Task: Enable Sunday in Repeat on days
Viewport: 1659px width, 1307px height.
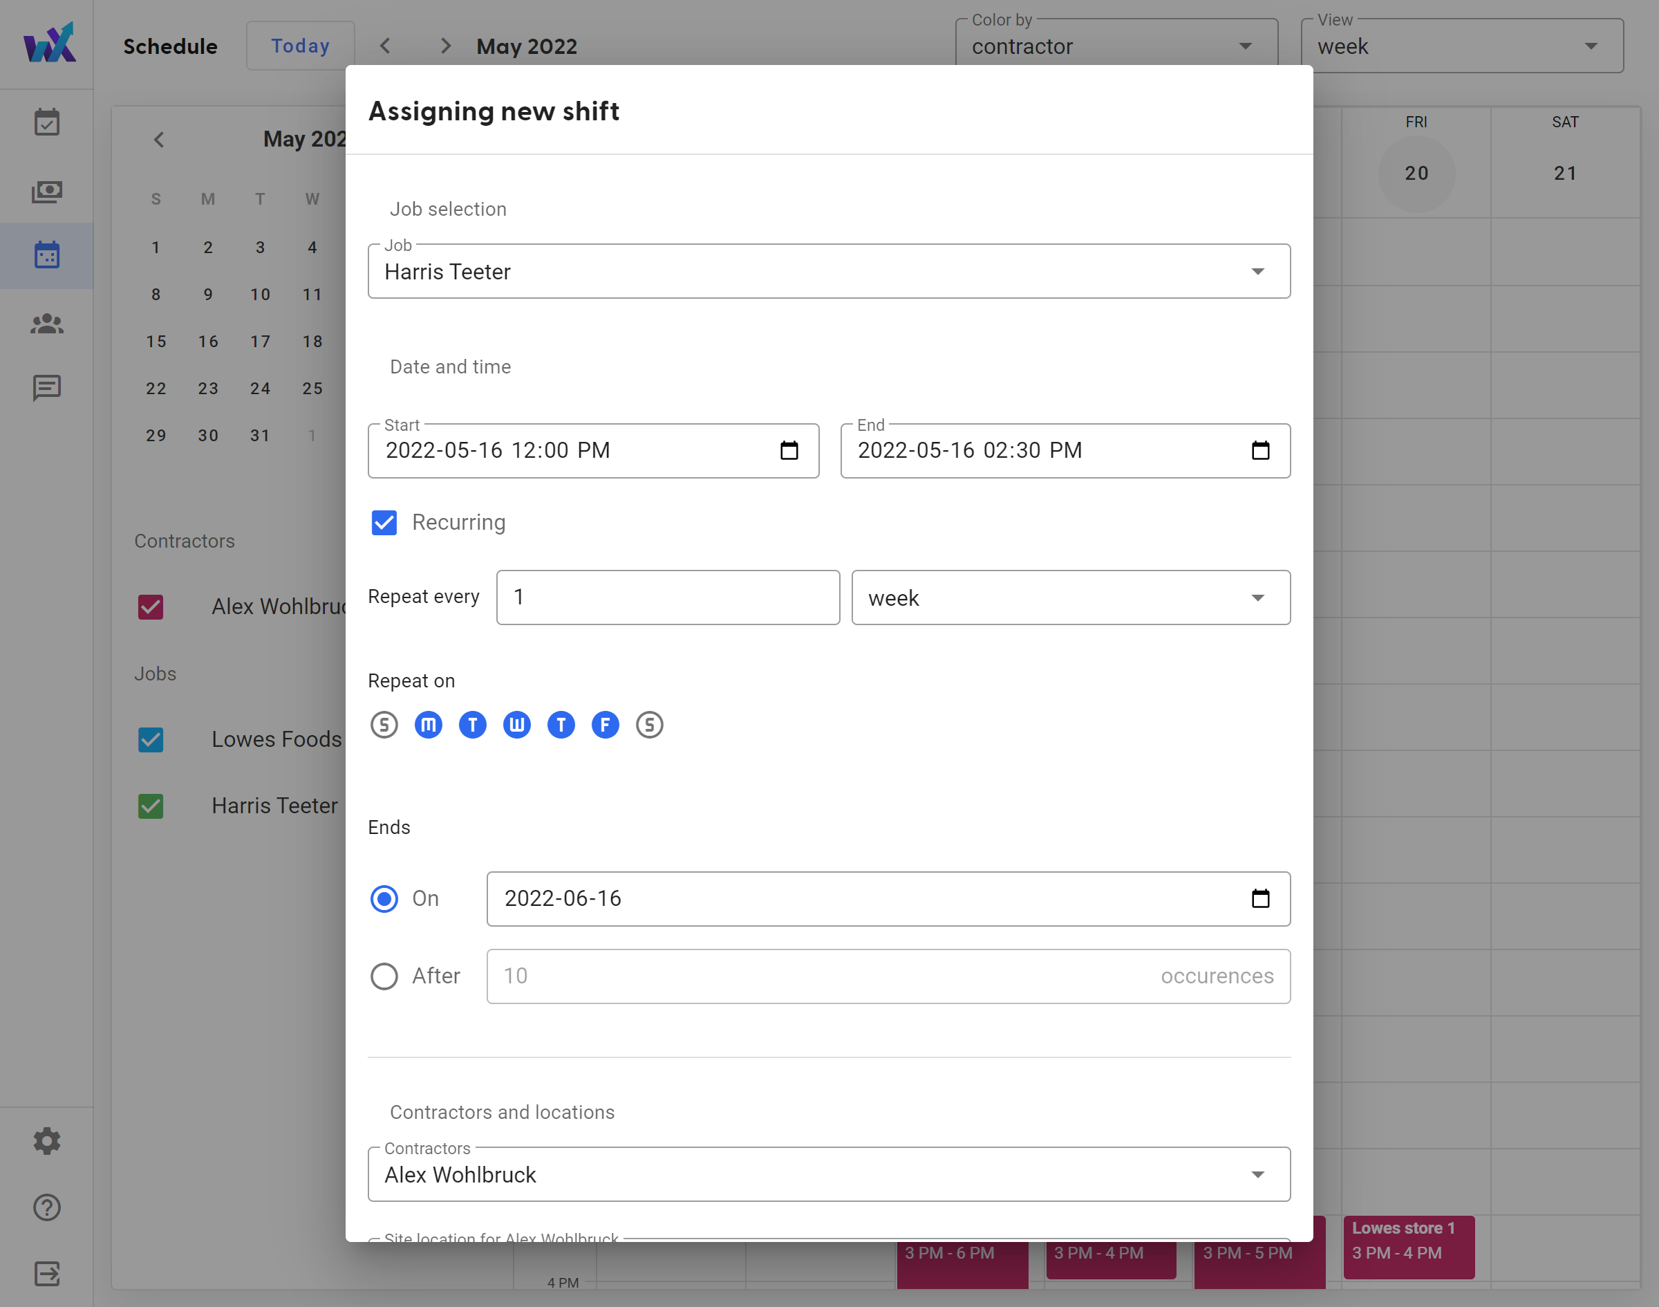Action: click(384, 725)
